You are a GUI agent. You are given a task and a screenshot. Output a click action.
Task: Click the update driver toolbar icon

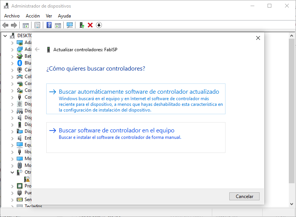click(82, 25)
